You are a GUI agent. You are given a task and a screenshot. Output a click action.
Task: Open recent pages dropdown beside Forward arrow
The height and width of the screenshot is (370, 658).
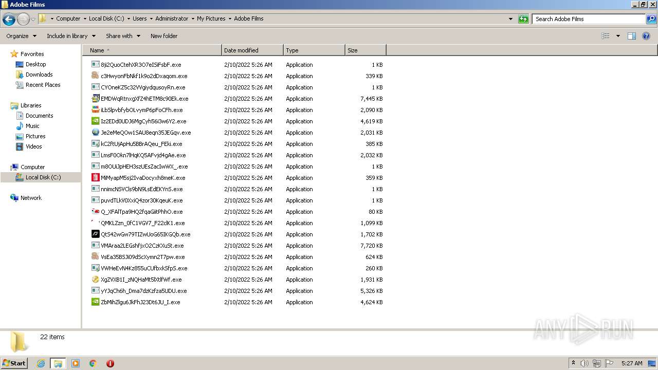33,19
